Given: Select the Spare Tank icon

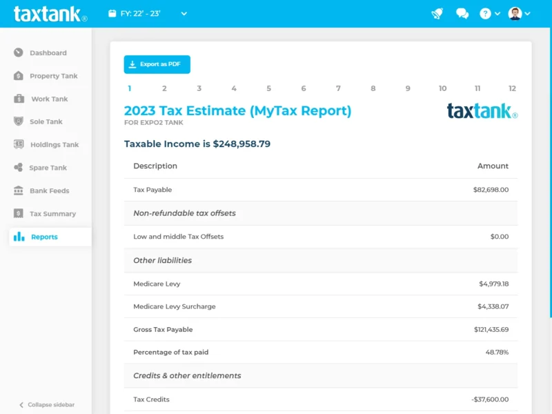Looking at the screenshot, I should (x=17, y=168).
